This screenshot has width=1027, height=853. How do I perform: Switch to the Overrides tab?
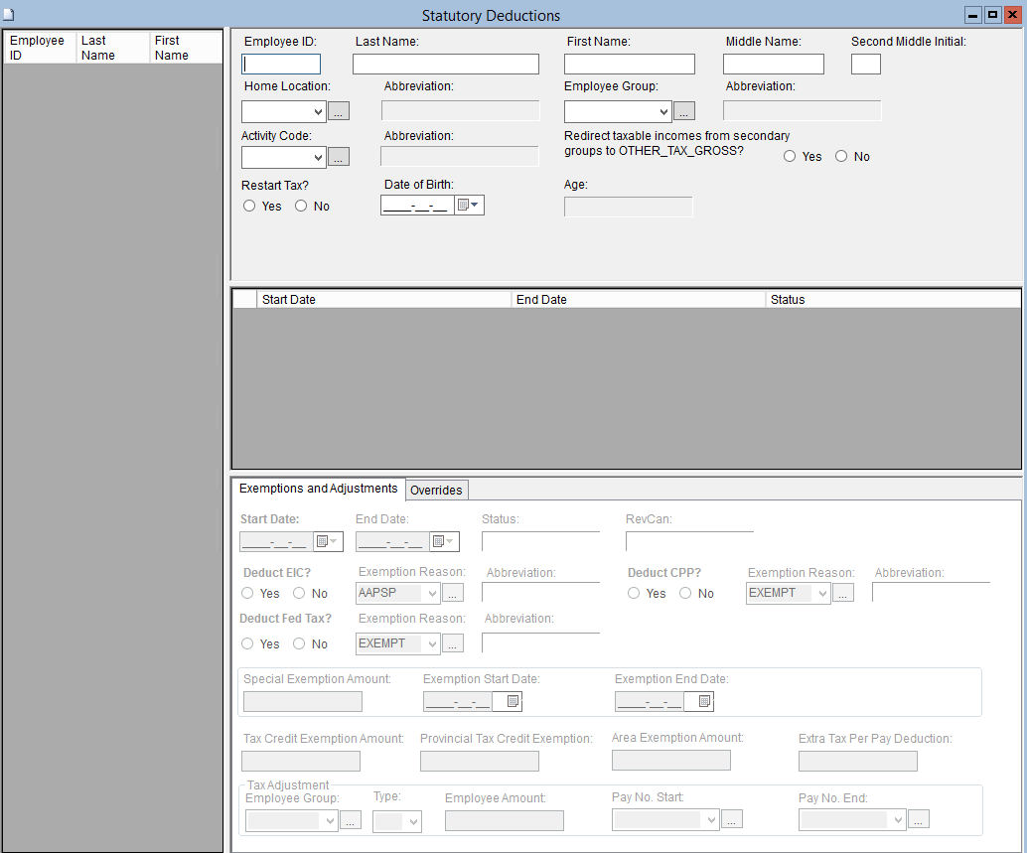point(436,490)
